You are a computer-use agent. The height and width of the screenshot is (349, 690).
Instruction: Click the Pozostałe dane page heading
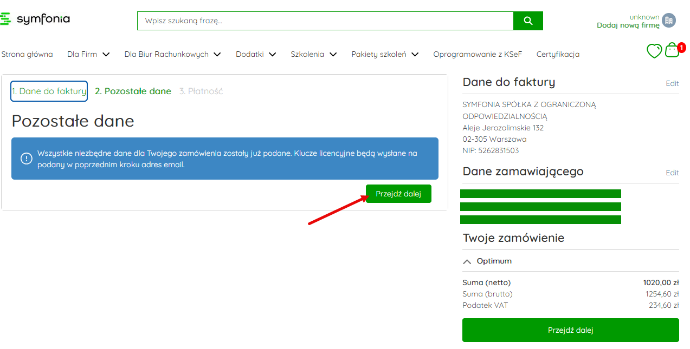coord(73,121)
